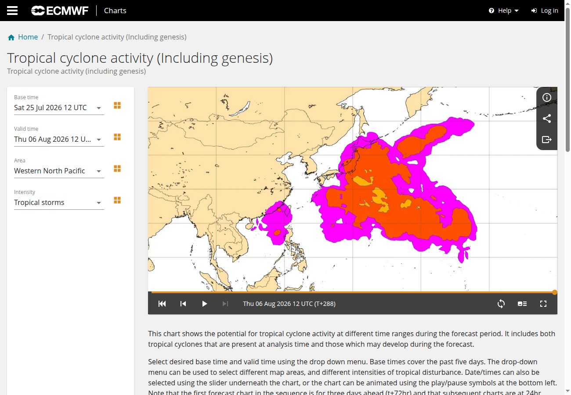Open grid selector beside Intensity
Image resolution: width=571 pixels, height=395 pixels.
click(117, 200)
